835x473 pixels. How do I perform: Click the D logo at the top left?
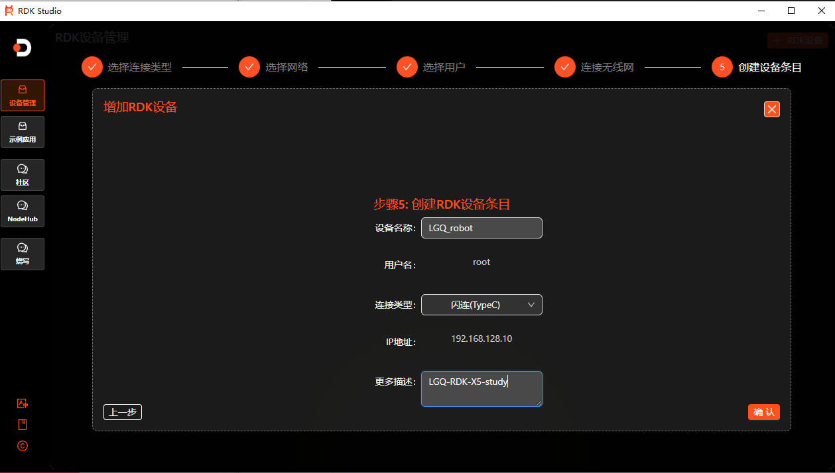(x=23, y=48)
